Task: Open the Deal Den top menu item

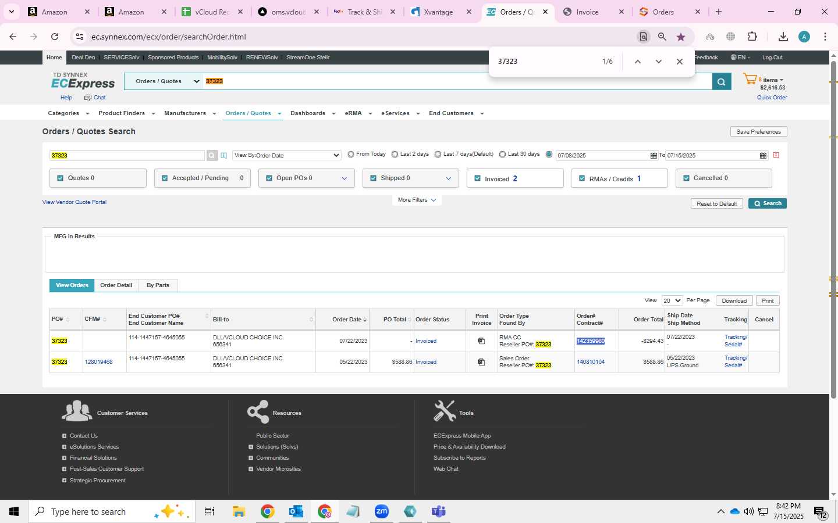Action: pos(83,58)
